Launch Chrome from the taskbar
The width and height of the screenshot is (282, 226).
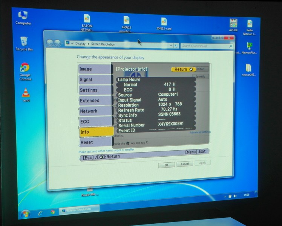[53, 212]
